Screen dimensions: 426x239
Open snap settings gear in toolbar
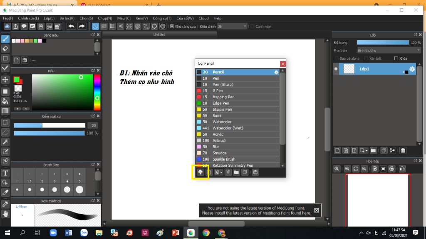point(163,26)
